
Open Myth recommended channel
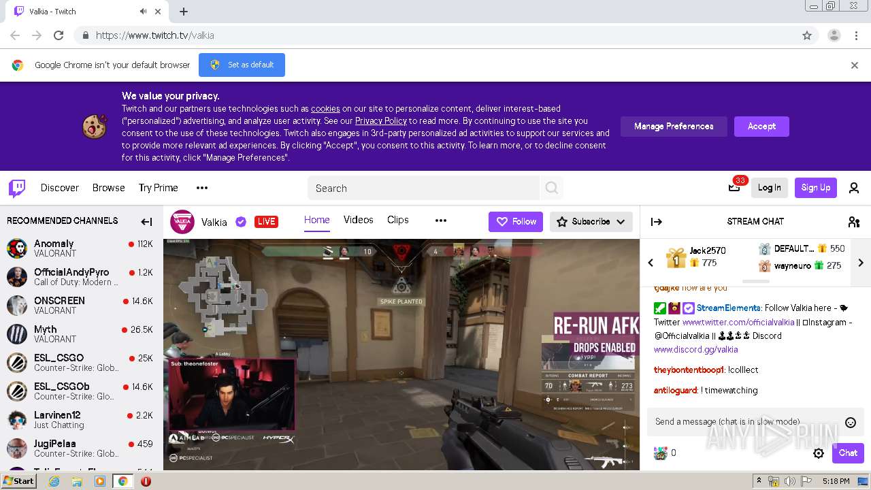[x=80, y=334]
